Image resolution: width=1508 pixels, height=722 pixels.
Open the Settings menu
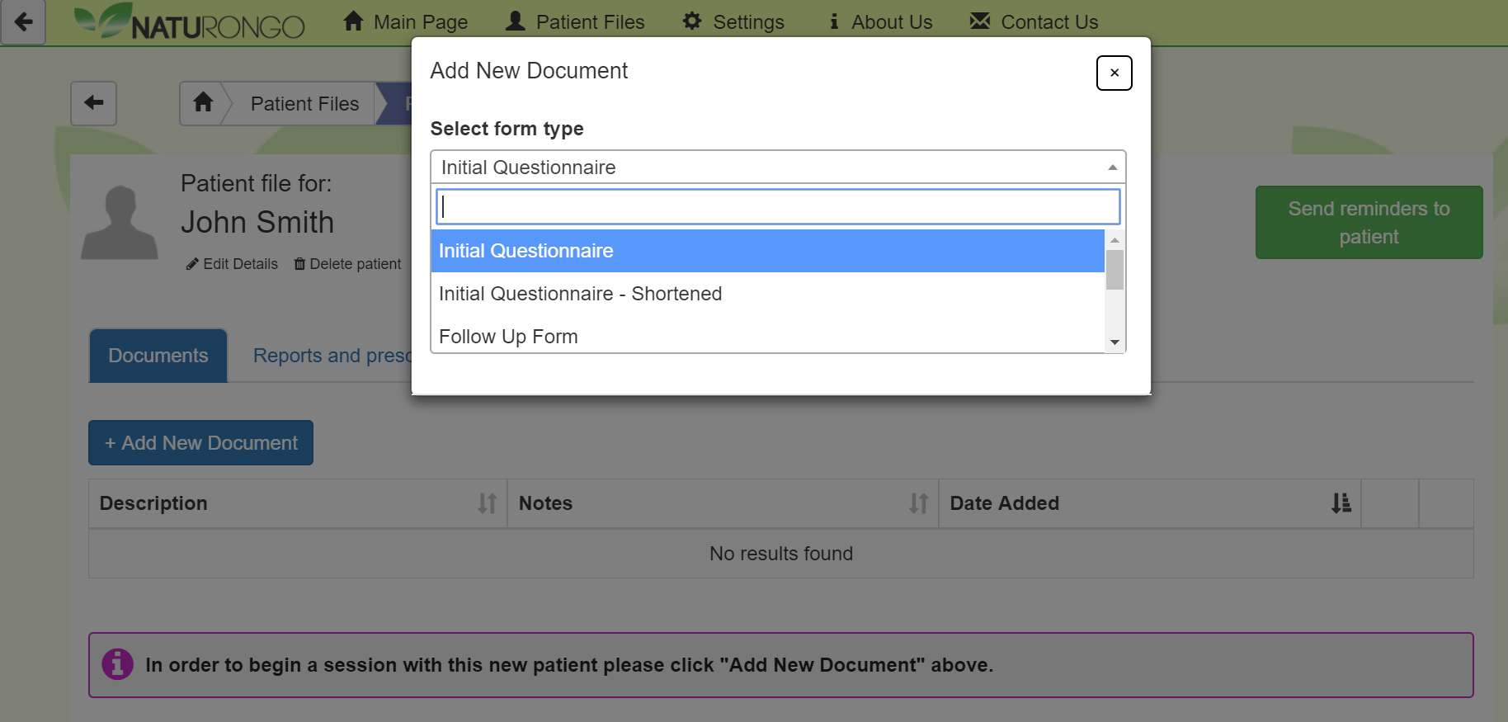coord(733,22)
